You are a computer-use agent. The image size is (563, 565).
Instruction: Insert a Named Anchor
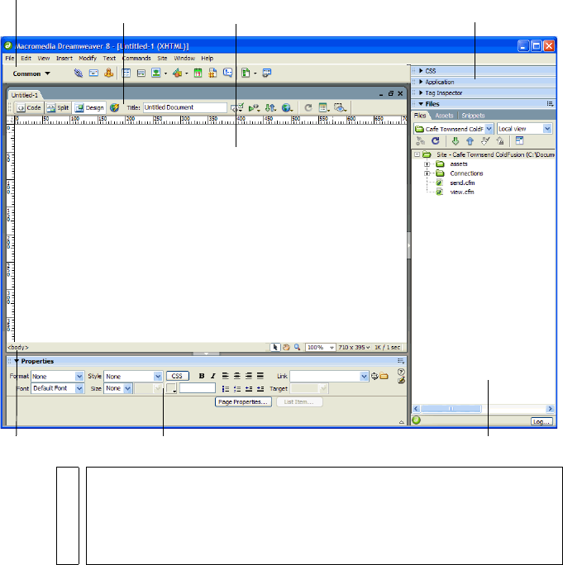click(108, 73)
